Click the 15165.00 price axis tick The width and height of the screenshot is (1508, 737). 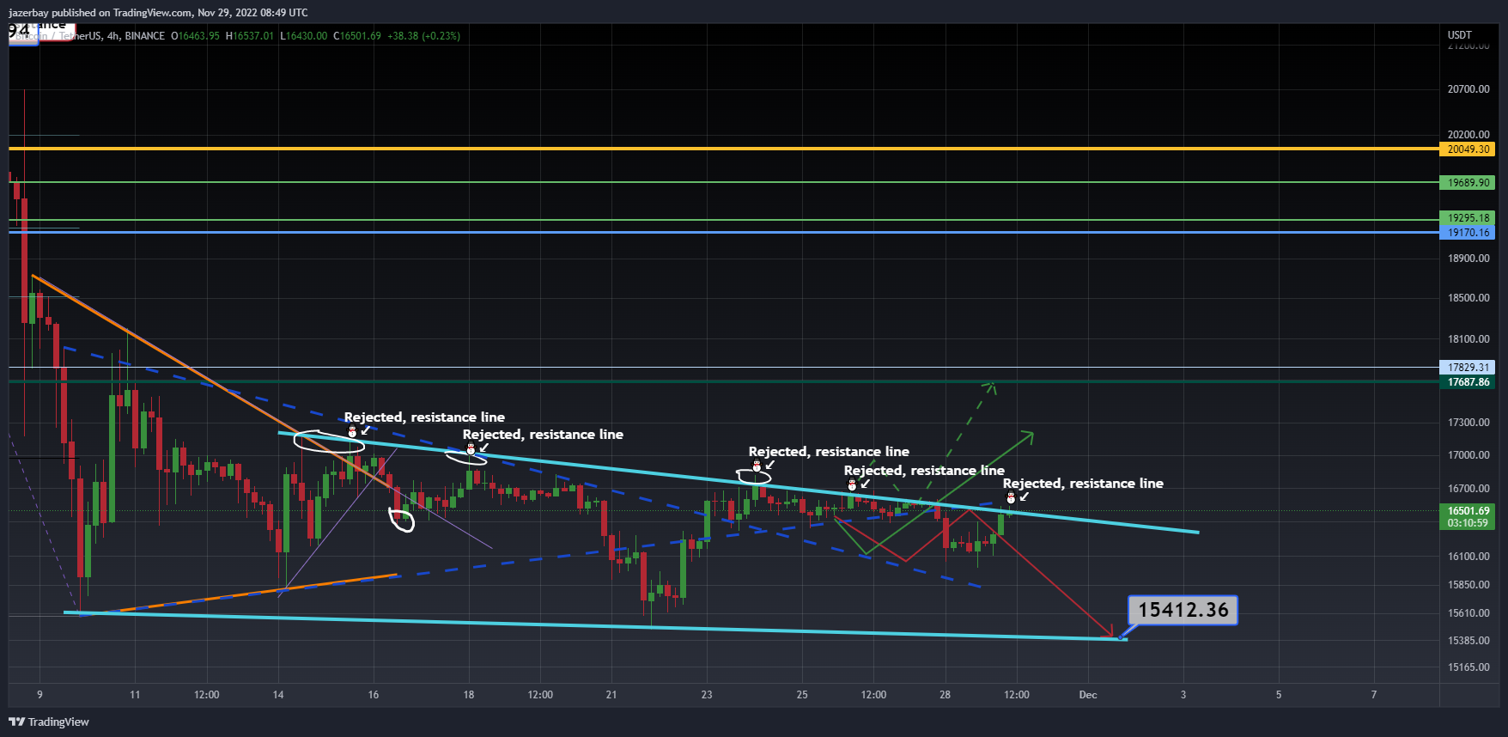pyautogui.click(x=1468, y=667)
